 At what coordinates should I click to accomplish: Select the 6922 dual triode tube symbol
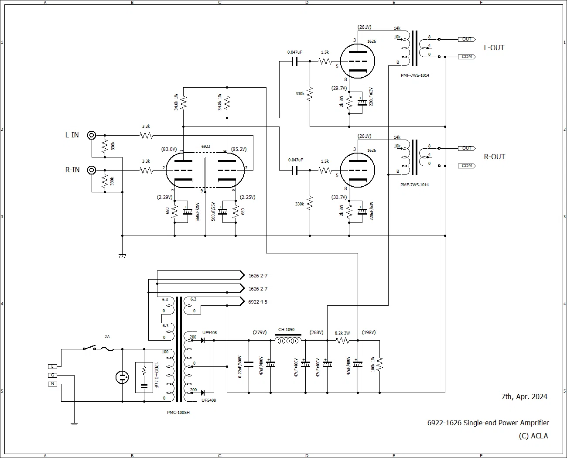205,170
